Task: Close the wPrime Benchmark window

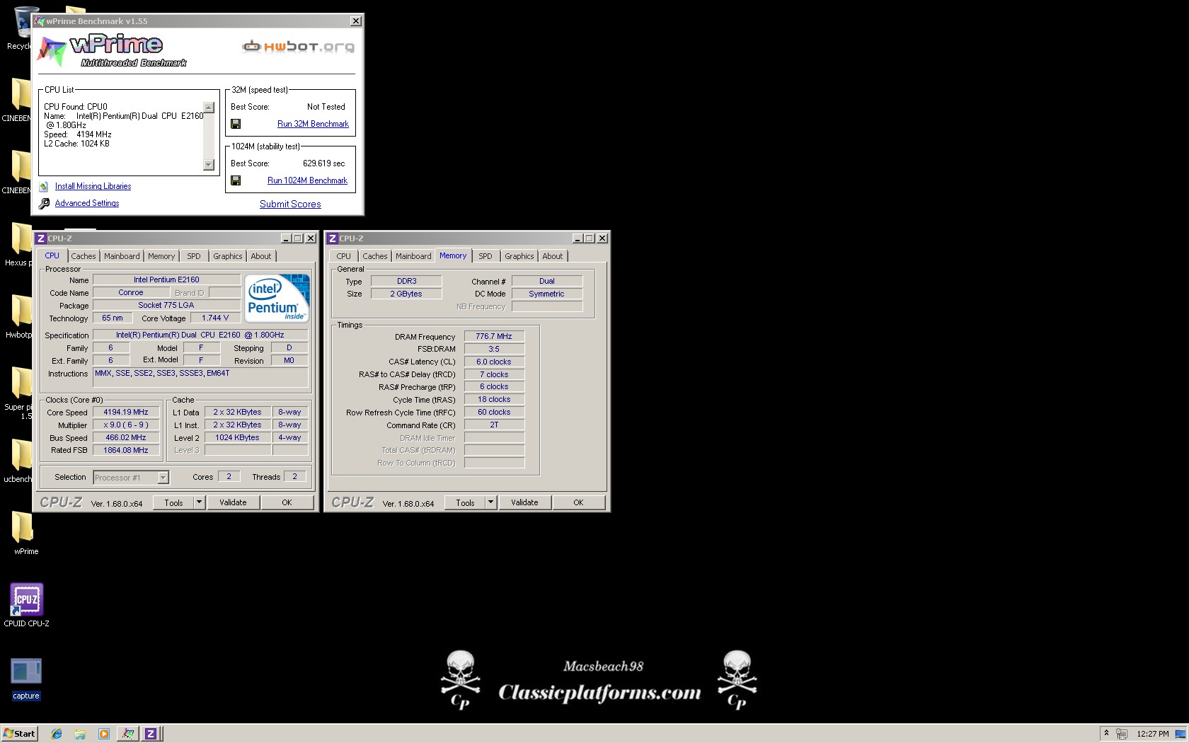Action: [356, 21]
